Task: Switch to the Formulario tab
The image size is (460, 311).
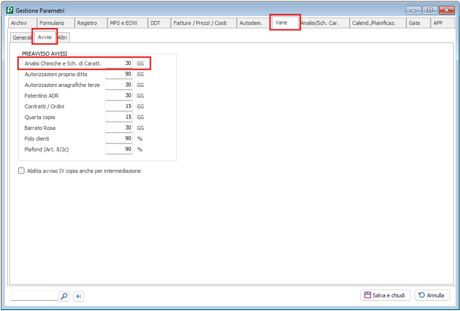Action: (x=52, y=23)
